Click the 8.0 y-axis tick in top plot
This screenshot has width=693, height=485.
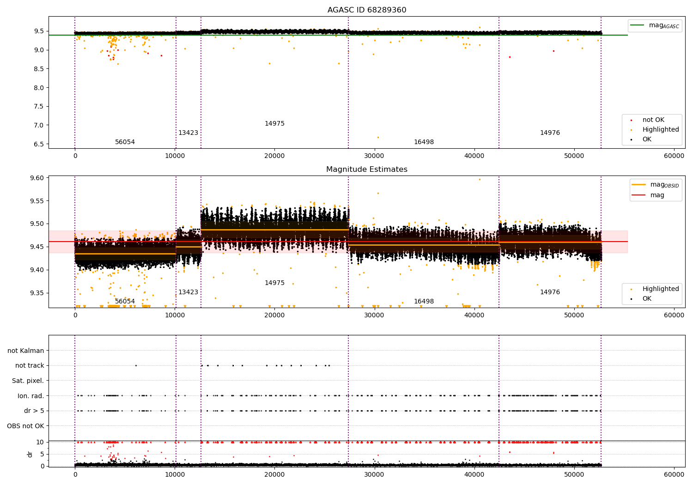(x=39, y=88)
